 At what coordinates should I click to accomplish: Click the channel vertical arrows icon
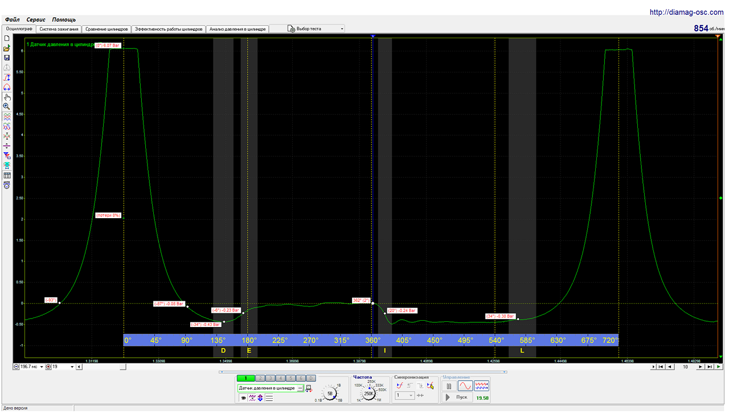click(x=260, y=398)
